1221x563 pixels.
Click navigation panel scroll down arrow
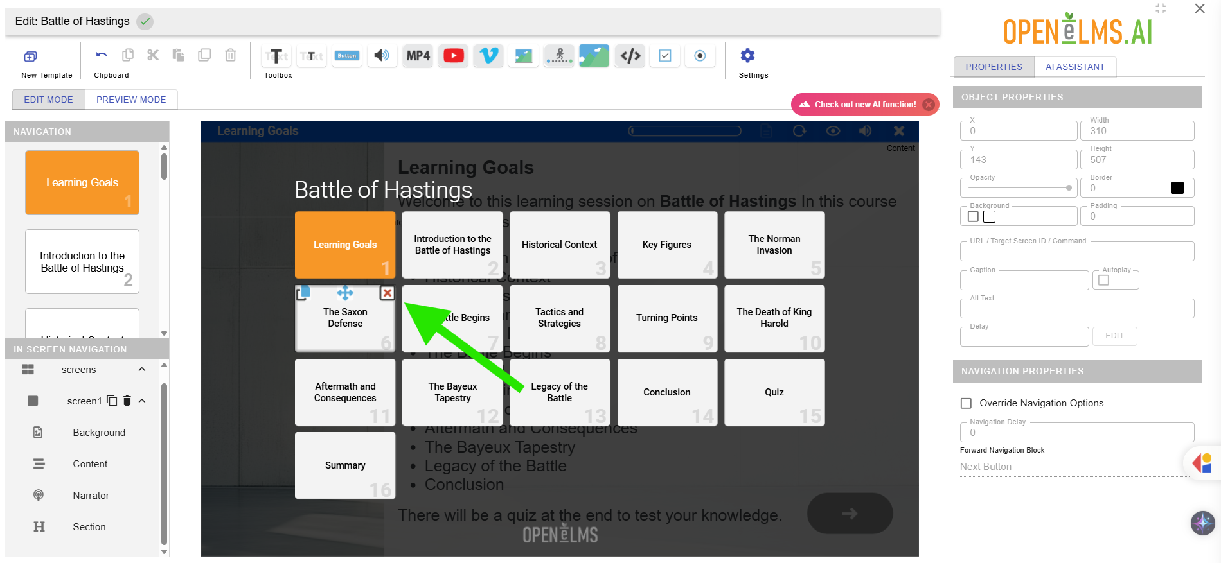click(164, 333)
